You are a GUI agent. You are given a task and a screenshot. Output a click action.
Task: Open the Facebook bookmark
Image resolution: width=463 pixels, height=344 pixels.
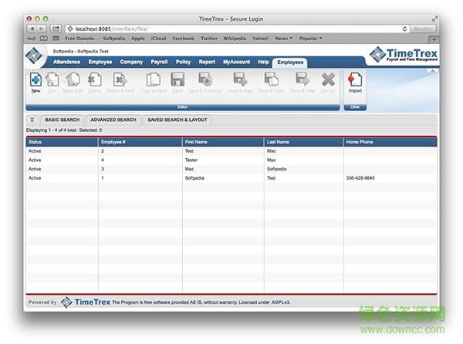[x=184, y=39]
